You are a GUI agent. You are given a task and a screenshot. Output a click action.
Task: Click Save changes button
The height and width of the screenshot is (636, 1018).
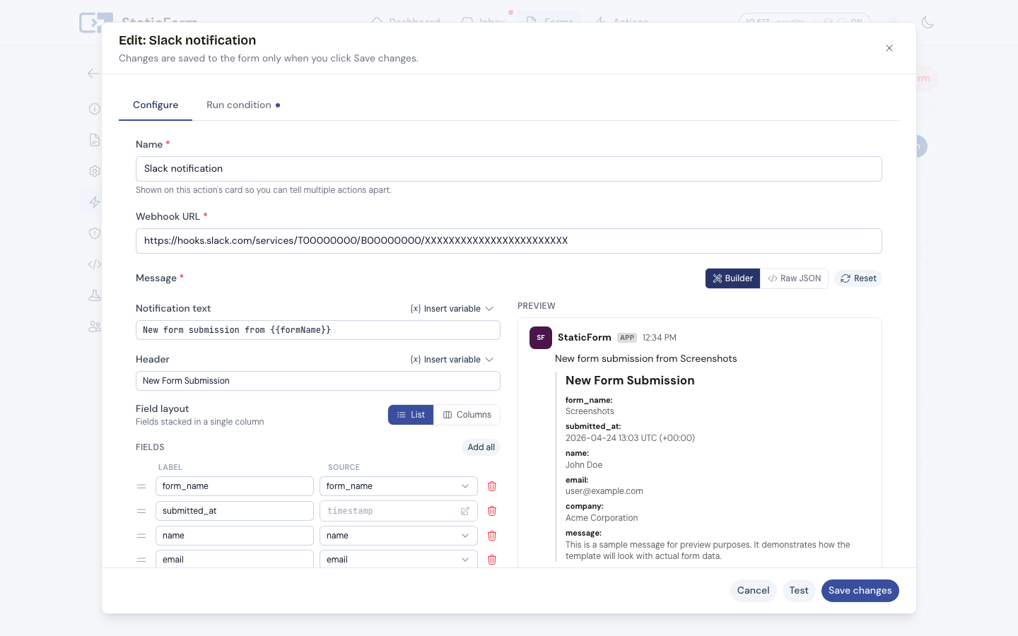tap(860, 591)
